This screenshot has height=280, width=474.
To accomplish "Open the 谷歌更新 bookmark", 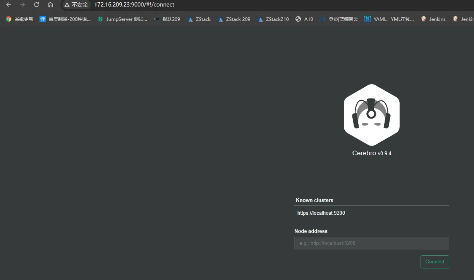I will point(20,19).
